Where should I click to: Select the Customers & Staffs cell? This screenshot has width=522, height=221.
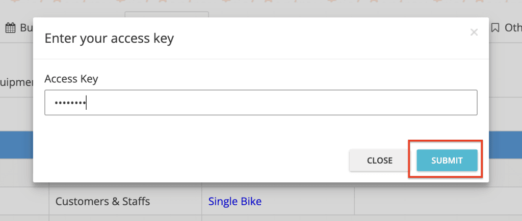[102, 201]
